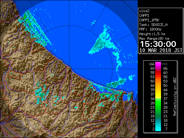Click the '---' legend label
Image resolution: width=184 pixels, height=138 pixels.
point(164,64)
